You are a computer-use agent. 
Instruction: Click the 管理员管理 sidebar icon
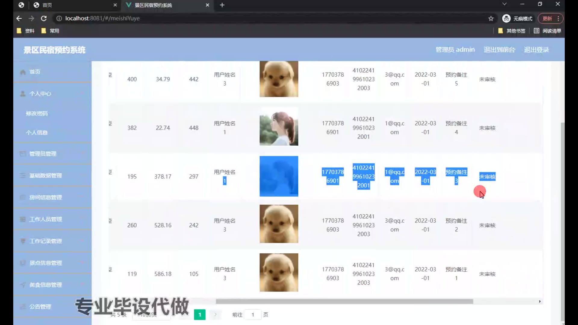pyautogui.click(x=23, y=154)
